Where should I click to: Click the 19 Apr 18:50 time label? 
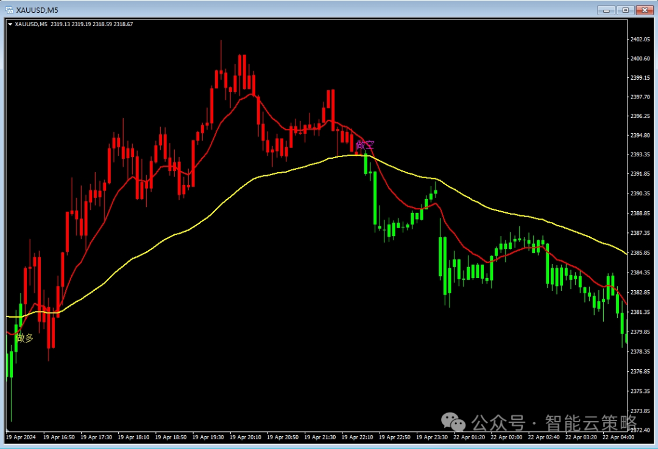(x=171, y=437)
